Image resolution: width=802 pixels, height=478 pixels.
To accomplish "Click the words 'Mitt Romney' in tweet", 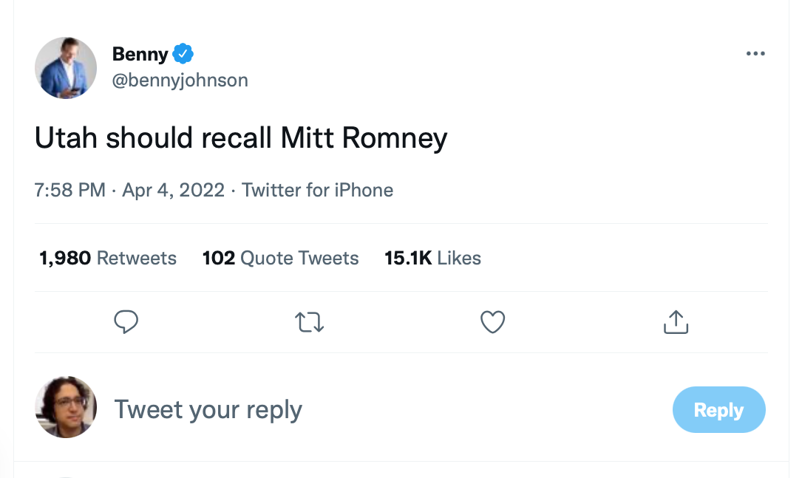I will pyautogui.click(x=364, y=138).
